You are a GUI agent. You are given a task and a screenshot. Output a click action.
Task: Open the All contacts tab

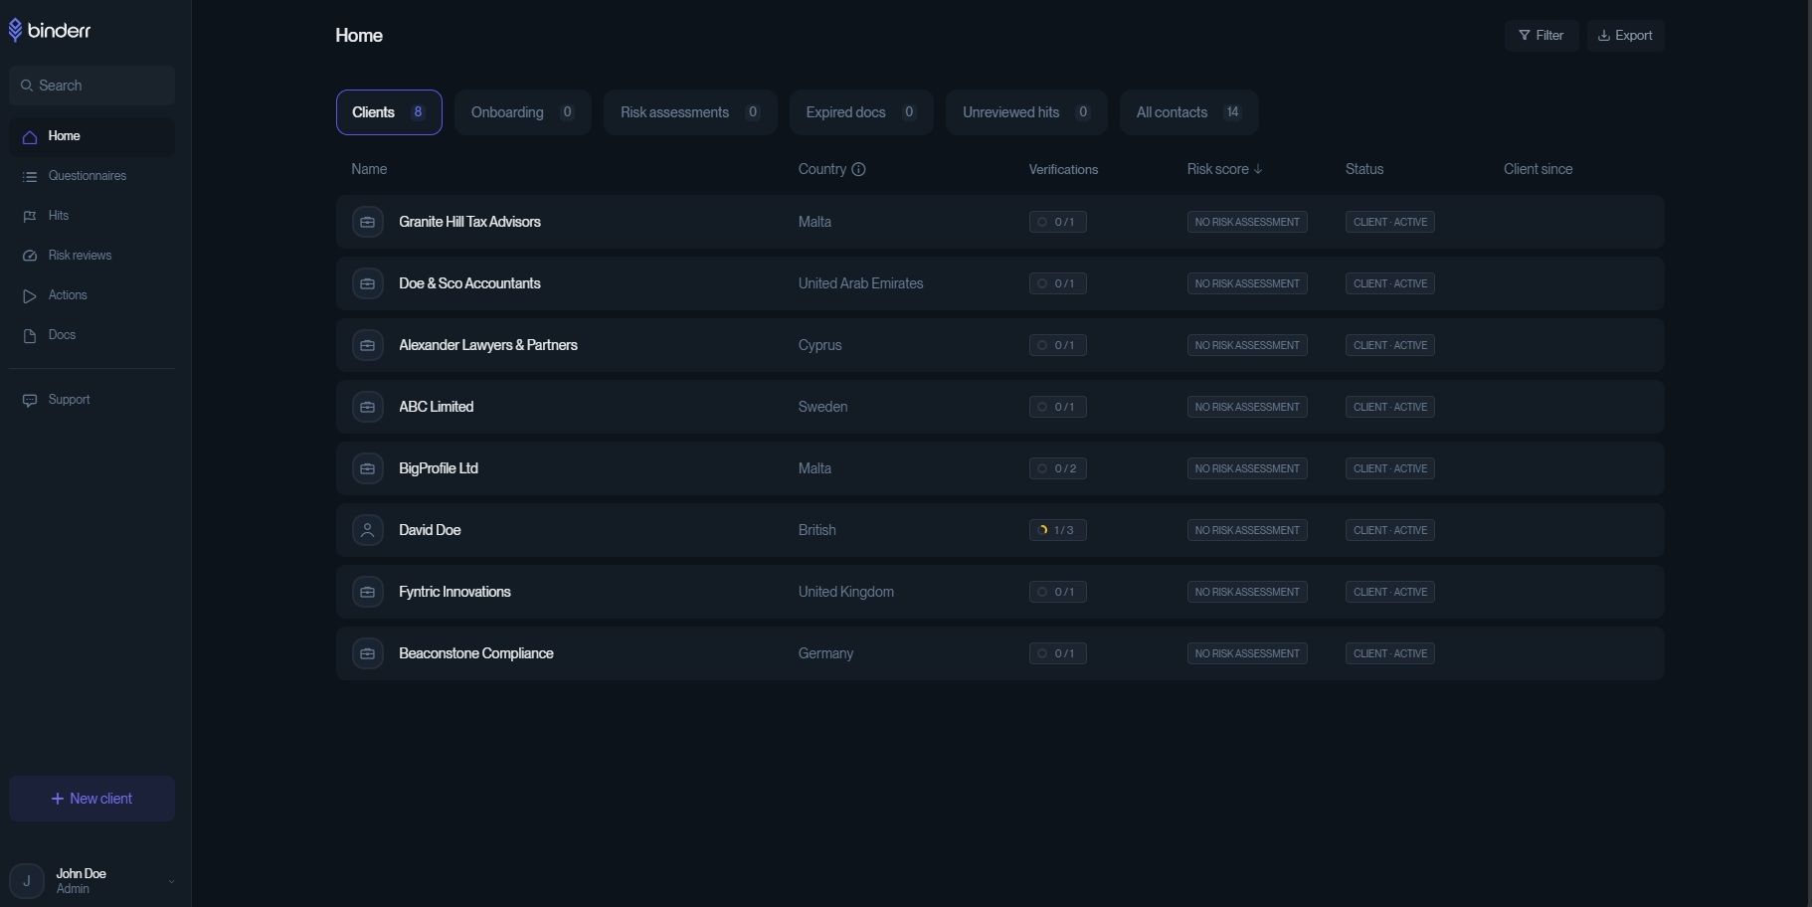(1189, 112)
